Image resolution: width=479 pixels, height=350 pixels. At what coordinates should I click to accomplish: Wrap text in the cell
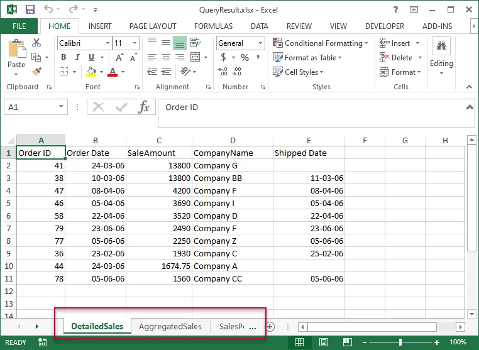tap(195, 43)
